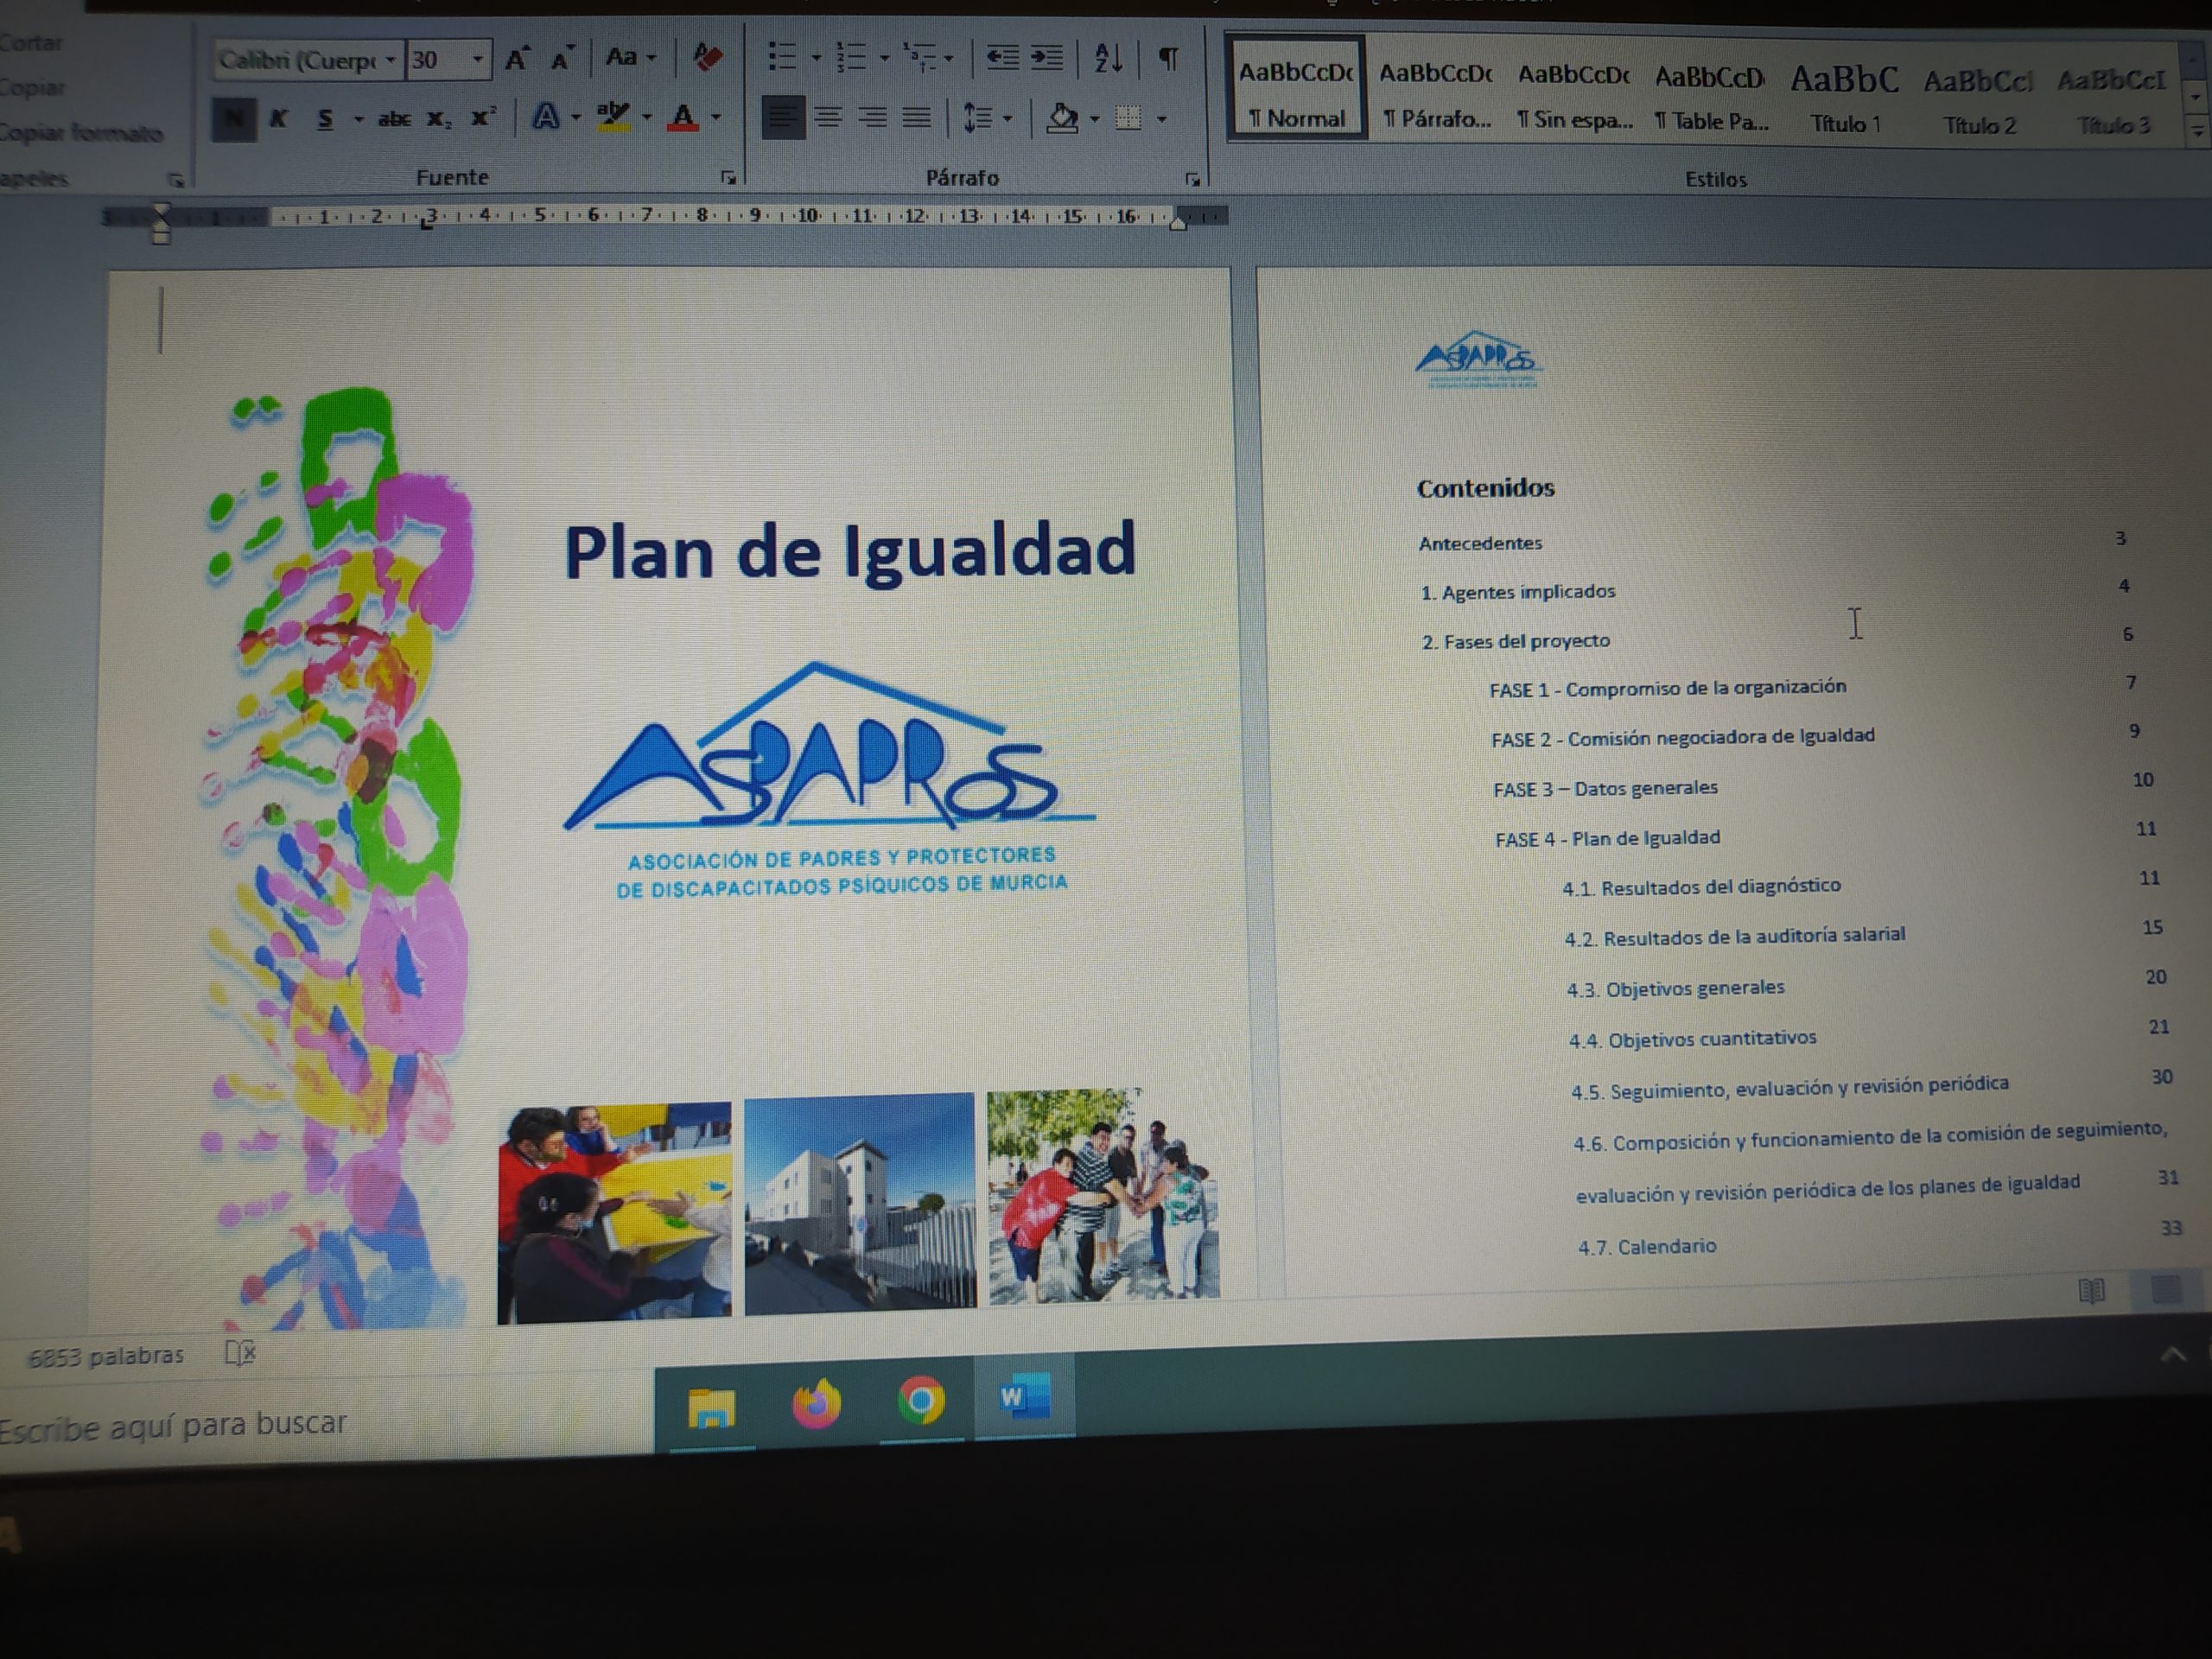Apply justify alignment to text
The width and height of the screenshot is (2212, 1659).
[917, 117]
